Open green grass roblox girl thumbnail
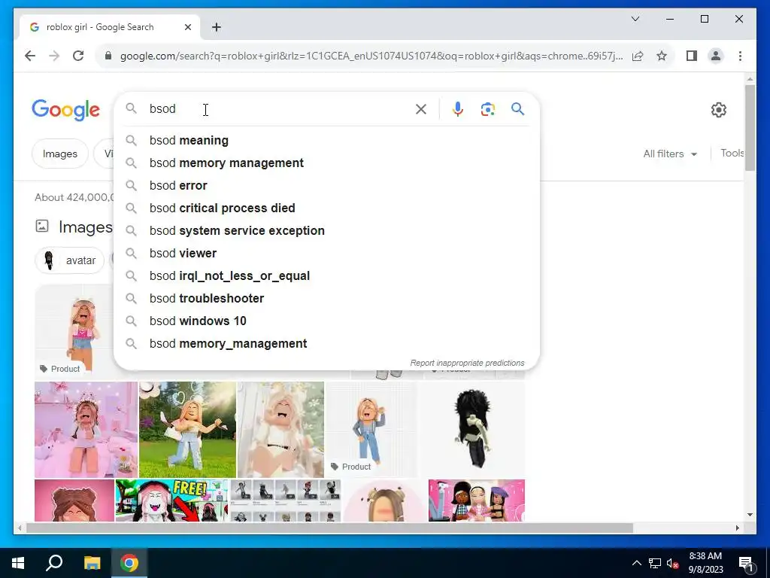Screen dimensions: 770x578 point(187,430)
